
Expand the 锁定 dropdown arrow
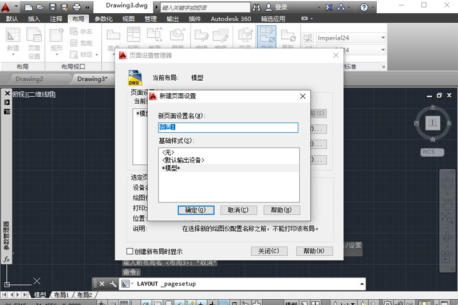(x=97, y=55)
